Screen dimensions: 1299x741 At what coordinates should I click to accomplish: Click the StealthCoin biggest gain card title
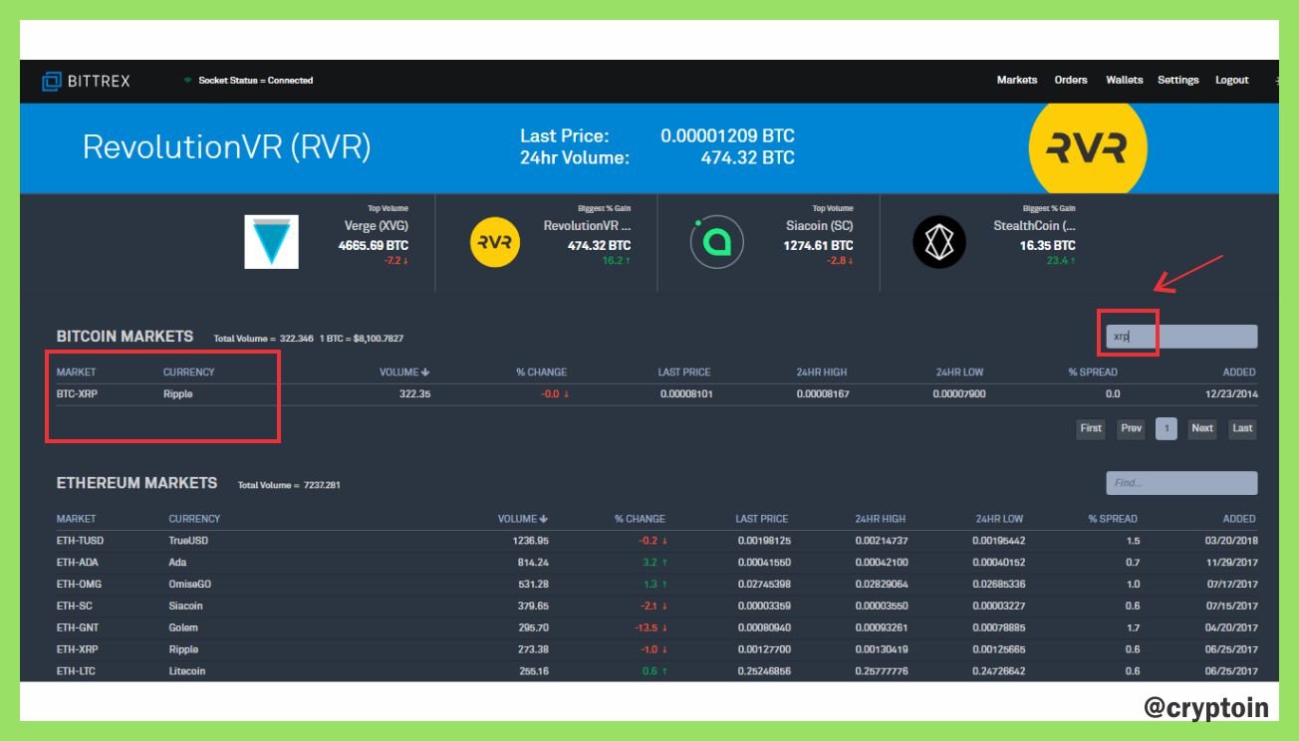1034,226
